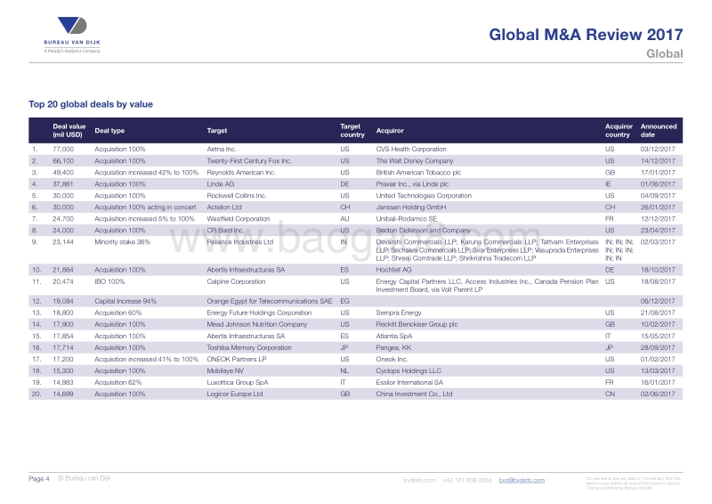Select Actelion Ltd target cell
This screenshot has width=712, height=504.
[x=224, y=207]
